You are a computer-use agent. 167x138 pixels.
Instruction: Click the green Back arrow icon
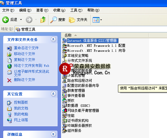point(6,20)
